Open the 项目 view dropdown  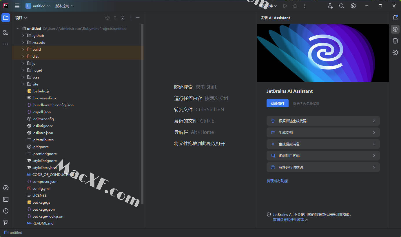coord(21,18)
